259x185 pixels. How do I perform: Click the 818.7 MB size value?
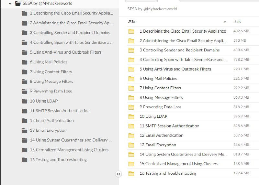(x=241, y=154)
